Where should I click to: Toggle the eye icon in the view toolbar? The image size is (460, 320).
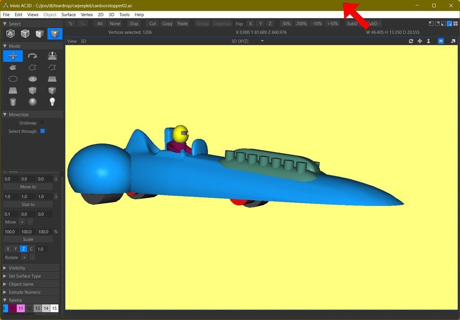(441, 41)
